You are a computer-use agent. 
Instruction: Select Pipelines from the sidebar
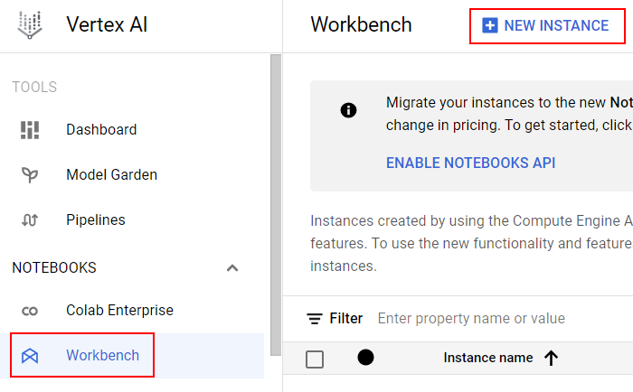click(96, 220)
